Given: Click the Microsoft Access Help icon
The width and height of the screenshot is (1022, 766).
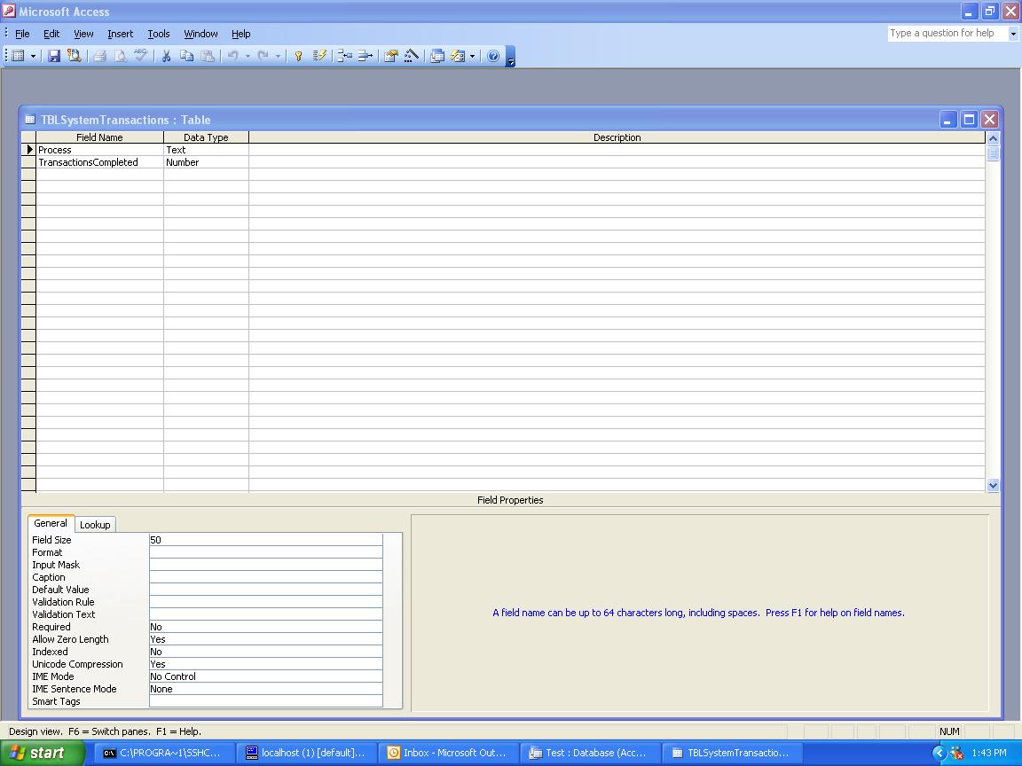Looking at the screenshot, I should tap(493, 56).
